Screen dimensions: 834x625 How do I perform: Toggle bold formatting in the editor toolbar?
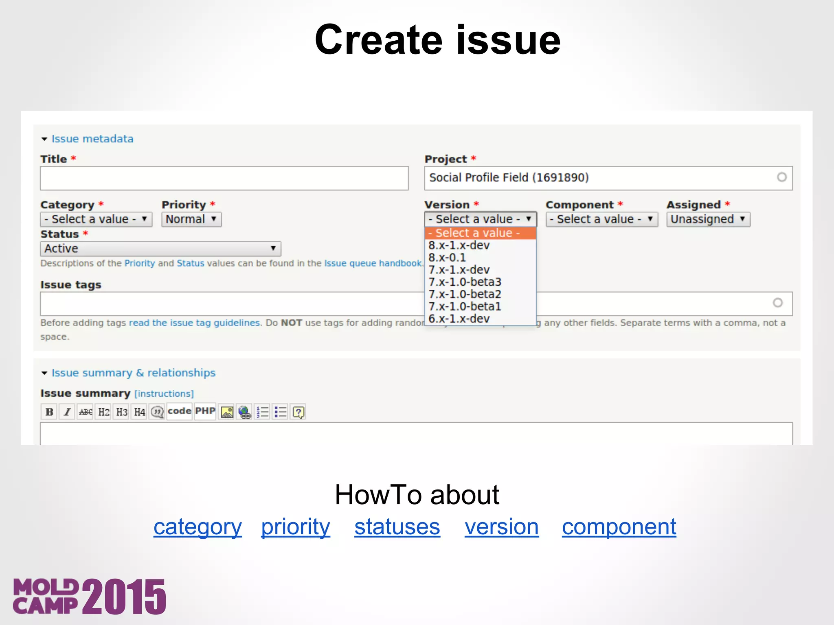pyautogui.click(x=49, y=412)
